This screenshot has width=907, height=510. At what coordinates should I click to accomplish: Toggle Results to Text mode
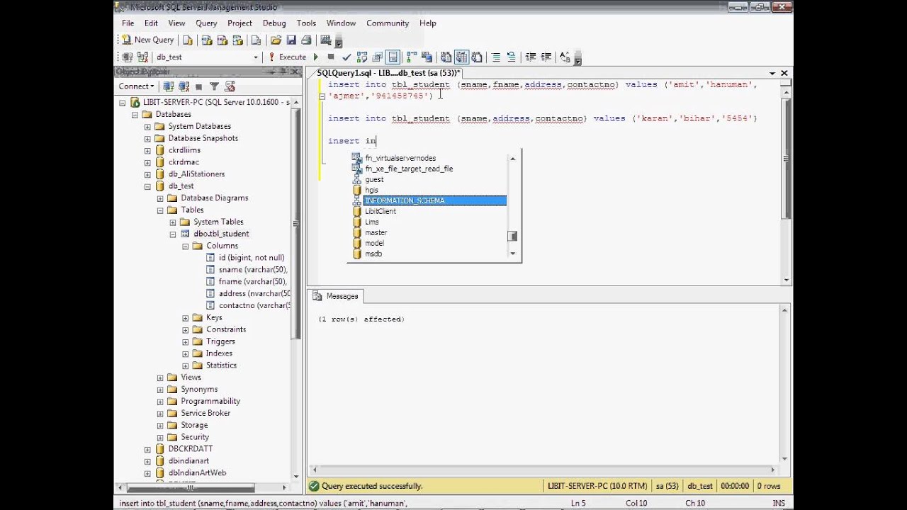pos(446,57)
